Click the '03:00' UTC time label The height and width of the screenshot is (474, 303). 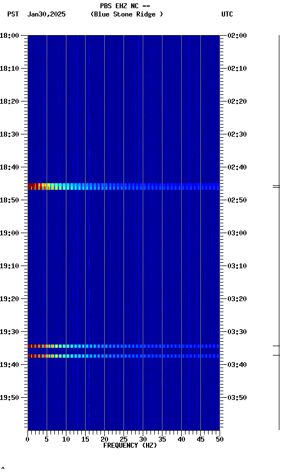tap(237, 233)
